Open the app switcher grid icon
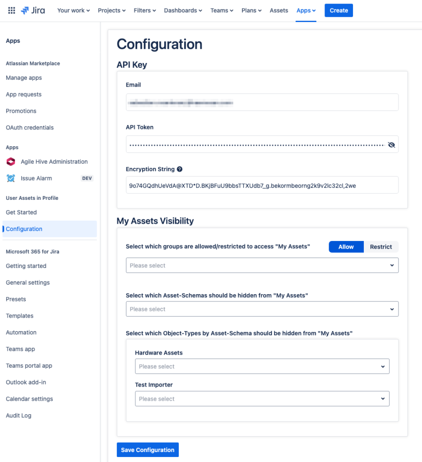The height and width of the screenshot is (462, 422). point(12,10)
